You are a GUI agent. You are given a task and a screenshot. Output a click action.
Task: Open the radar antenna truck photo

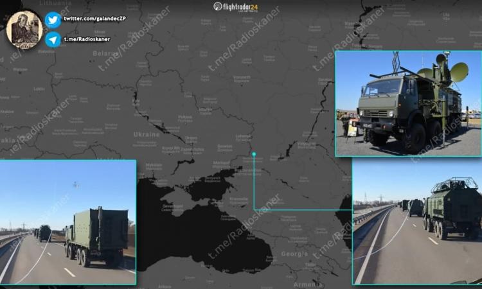[408, 103]
